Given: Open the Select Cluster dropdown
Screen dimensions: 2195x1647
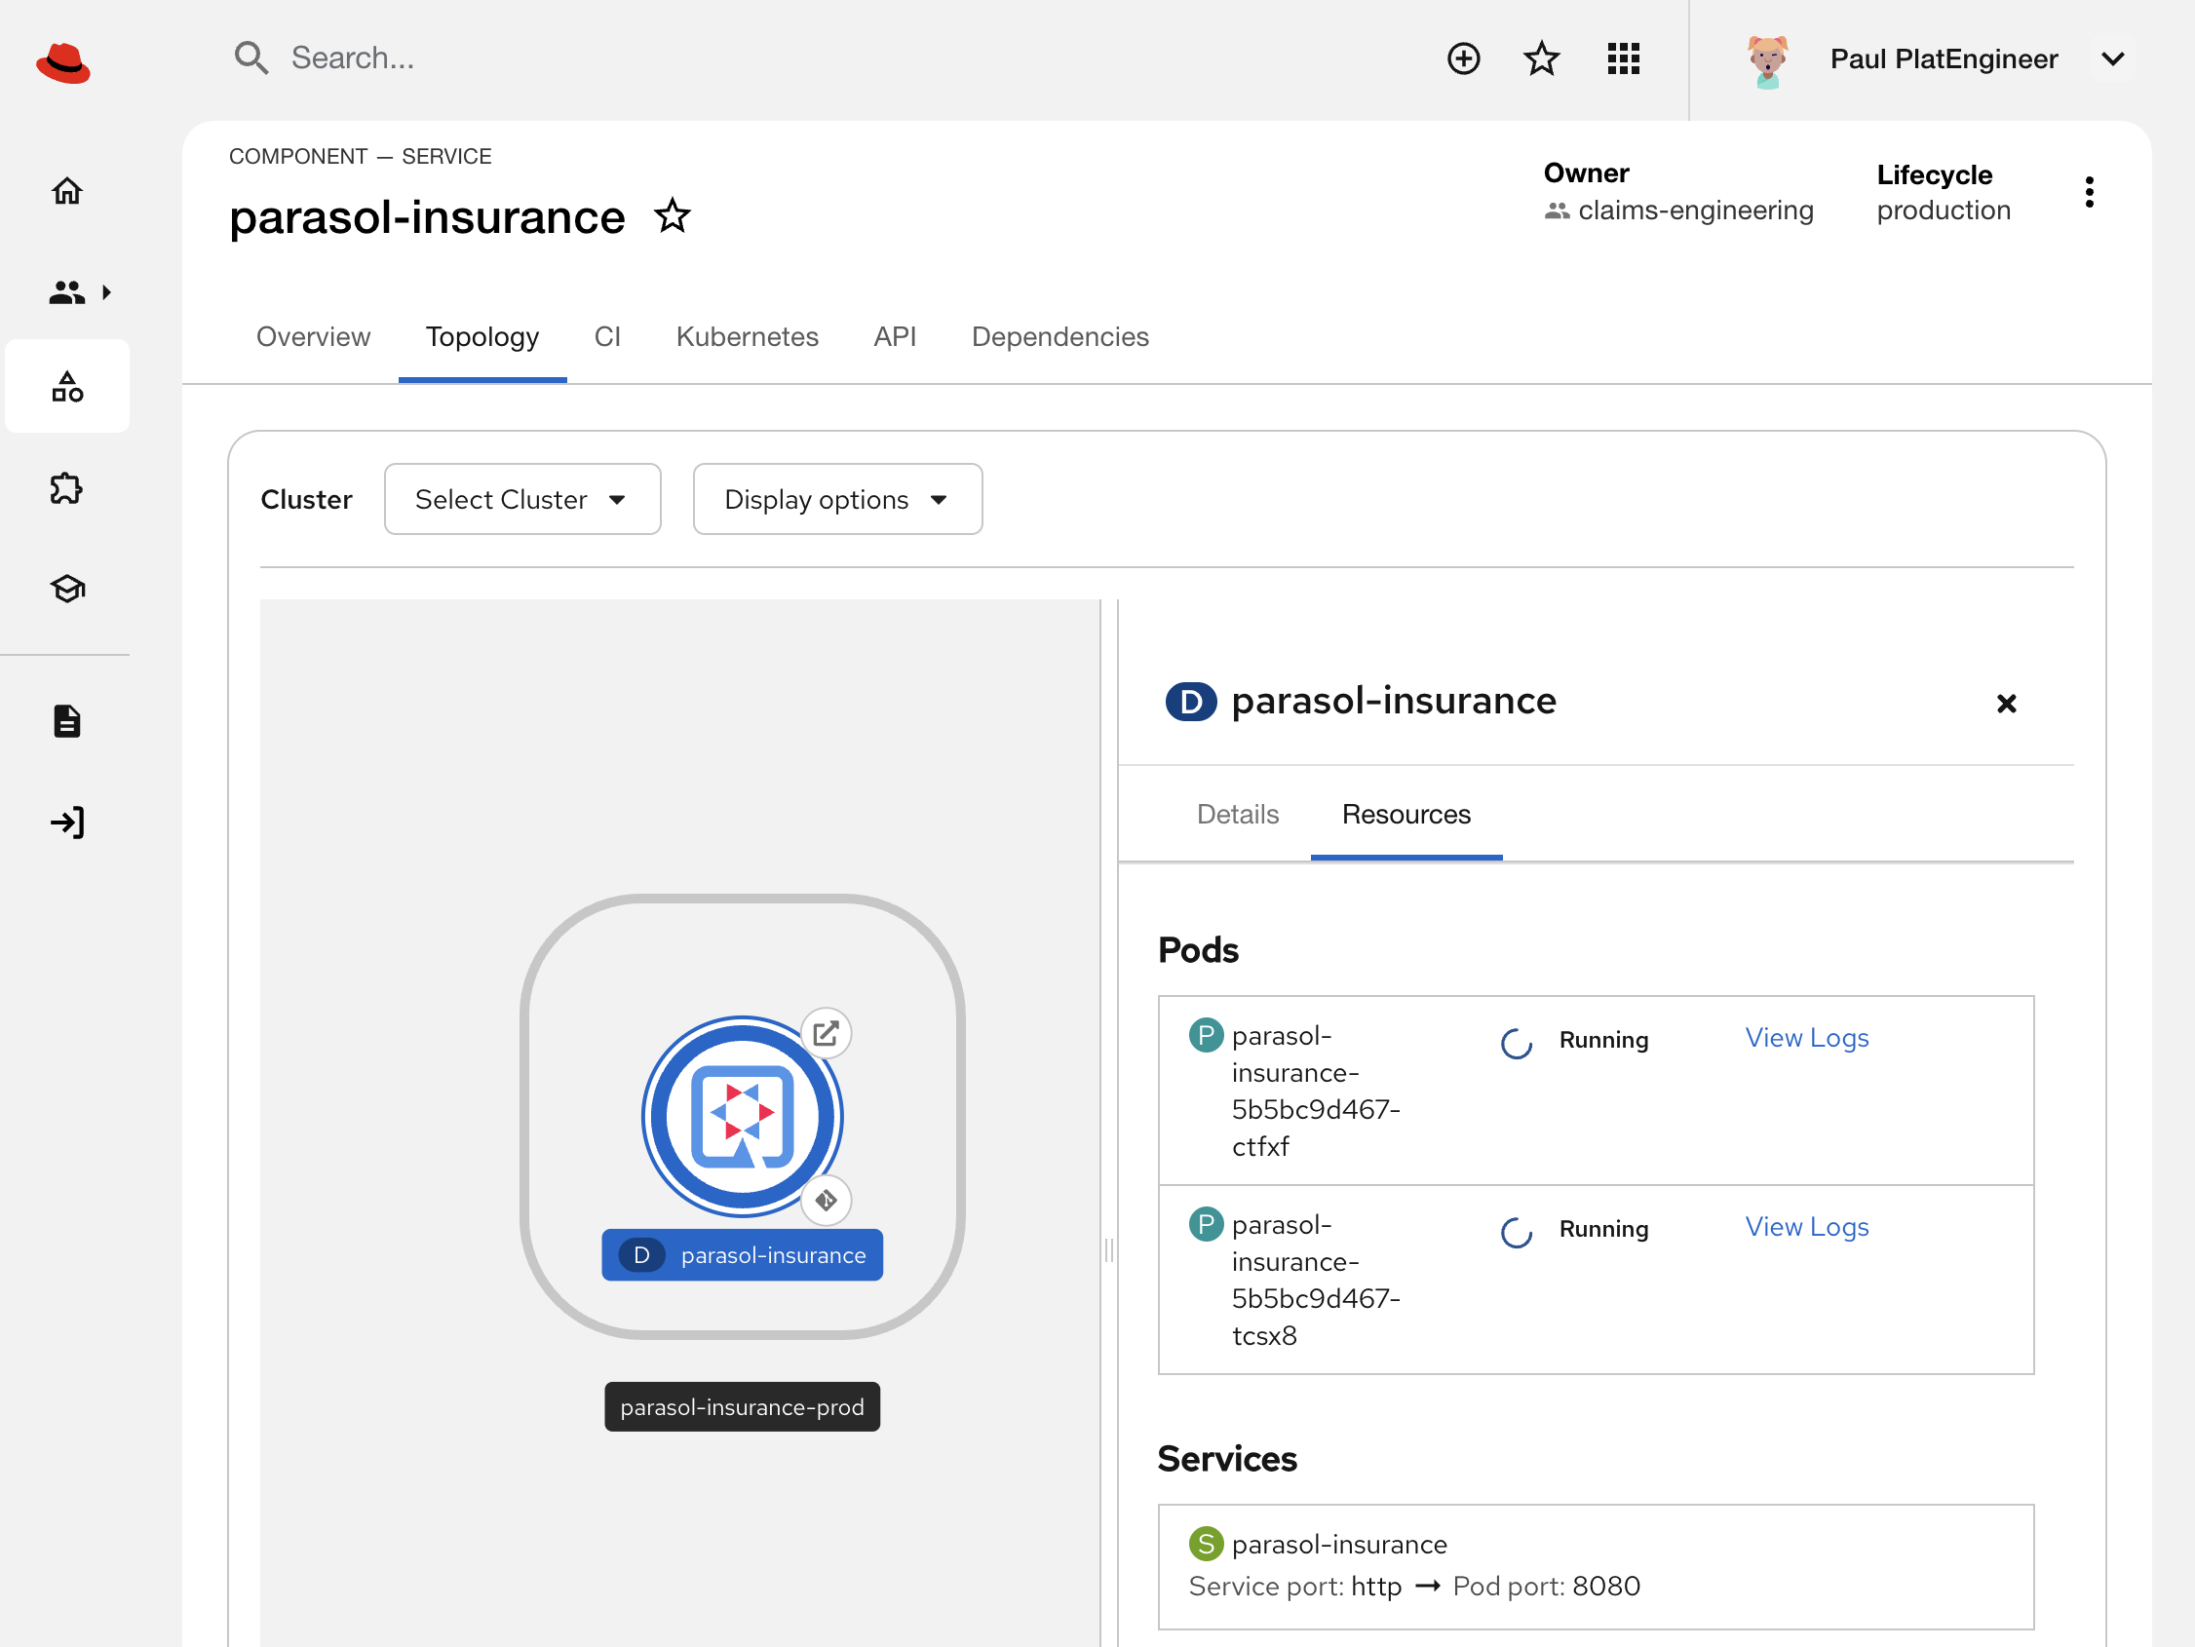Looking at the screenshot, I should (522, 499).
